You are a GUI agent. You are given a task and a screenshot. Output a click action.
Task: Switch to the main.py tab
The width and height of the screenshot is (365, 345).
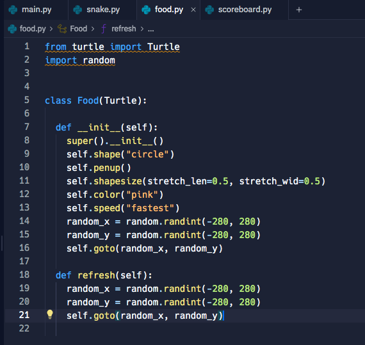pos(36,10)
